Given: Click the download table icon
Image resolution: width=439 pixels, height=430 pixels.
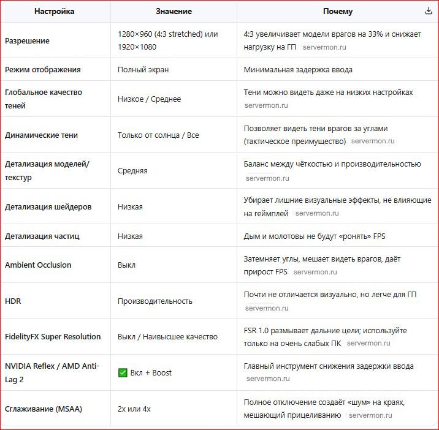Looking at the screenshot, I should pos(428,11).
